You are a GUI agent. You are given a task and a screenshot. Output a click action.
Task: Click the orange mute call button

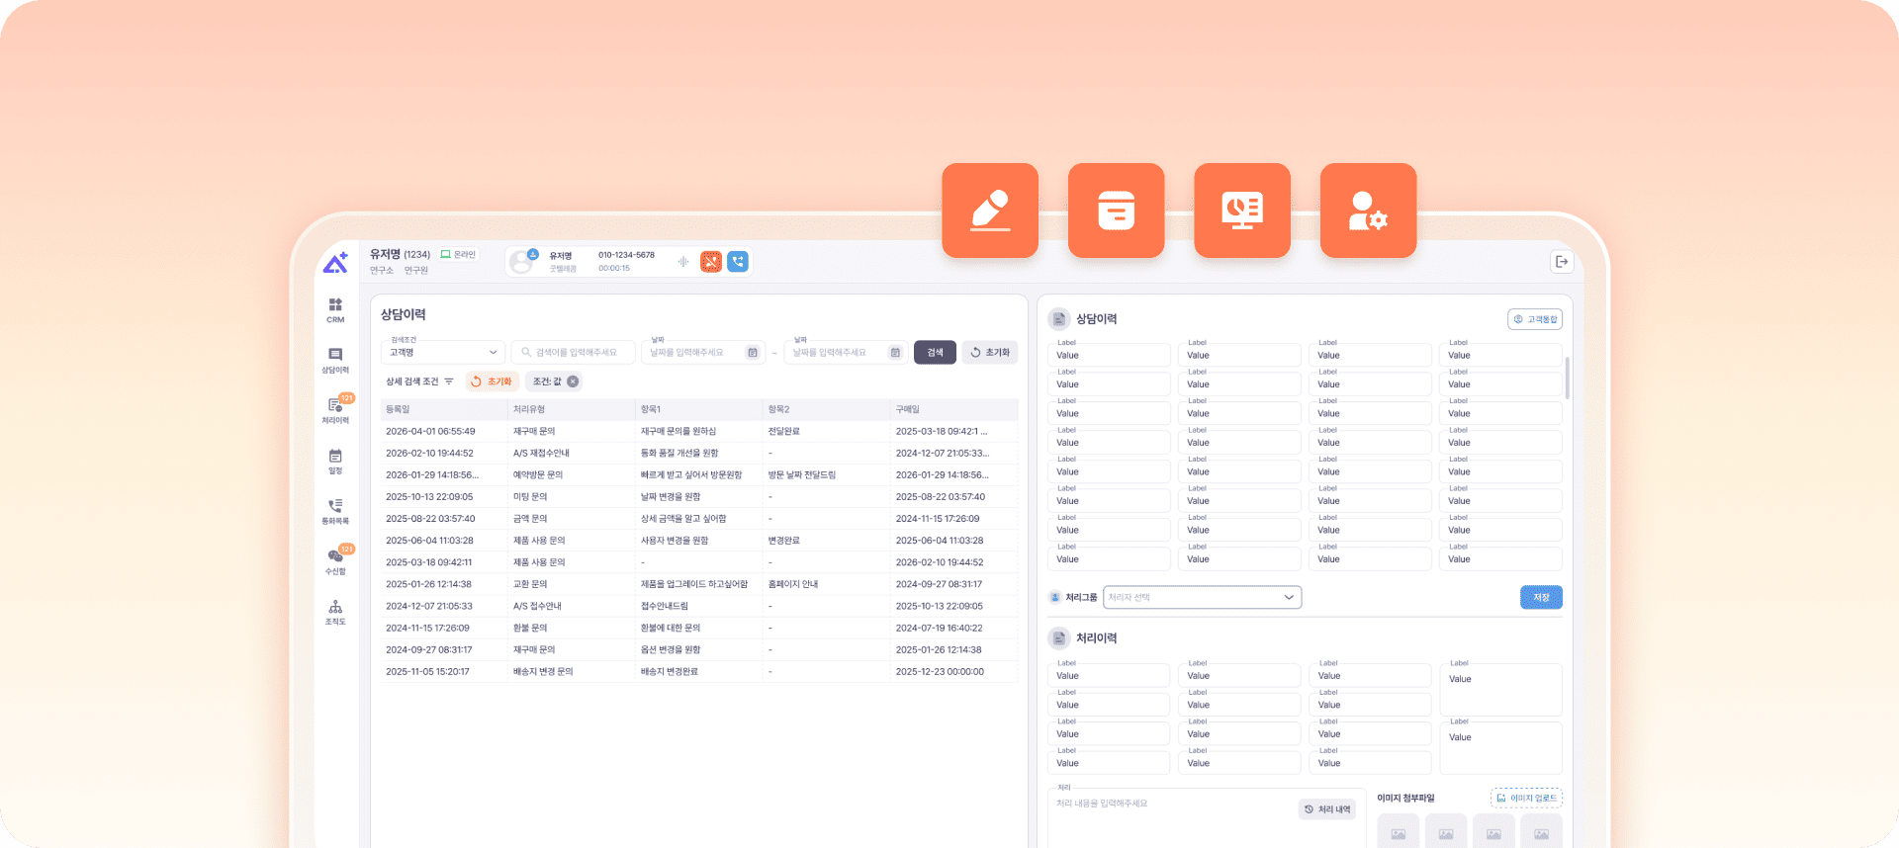710,262
